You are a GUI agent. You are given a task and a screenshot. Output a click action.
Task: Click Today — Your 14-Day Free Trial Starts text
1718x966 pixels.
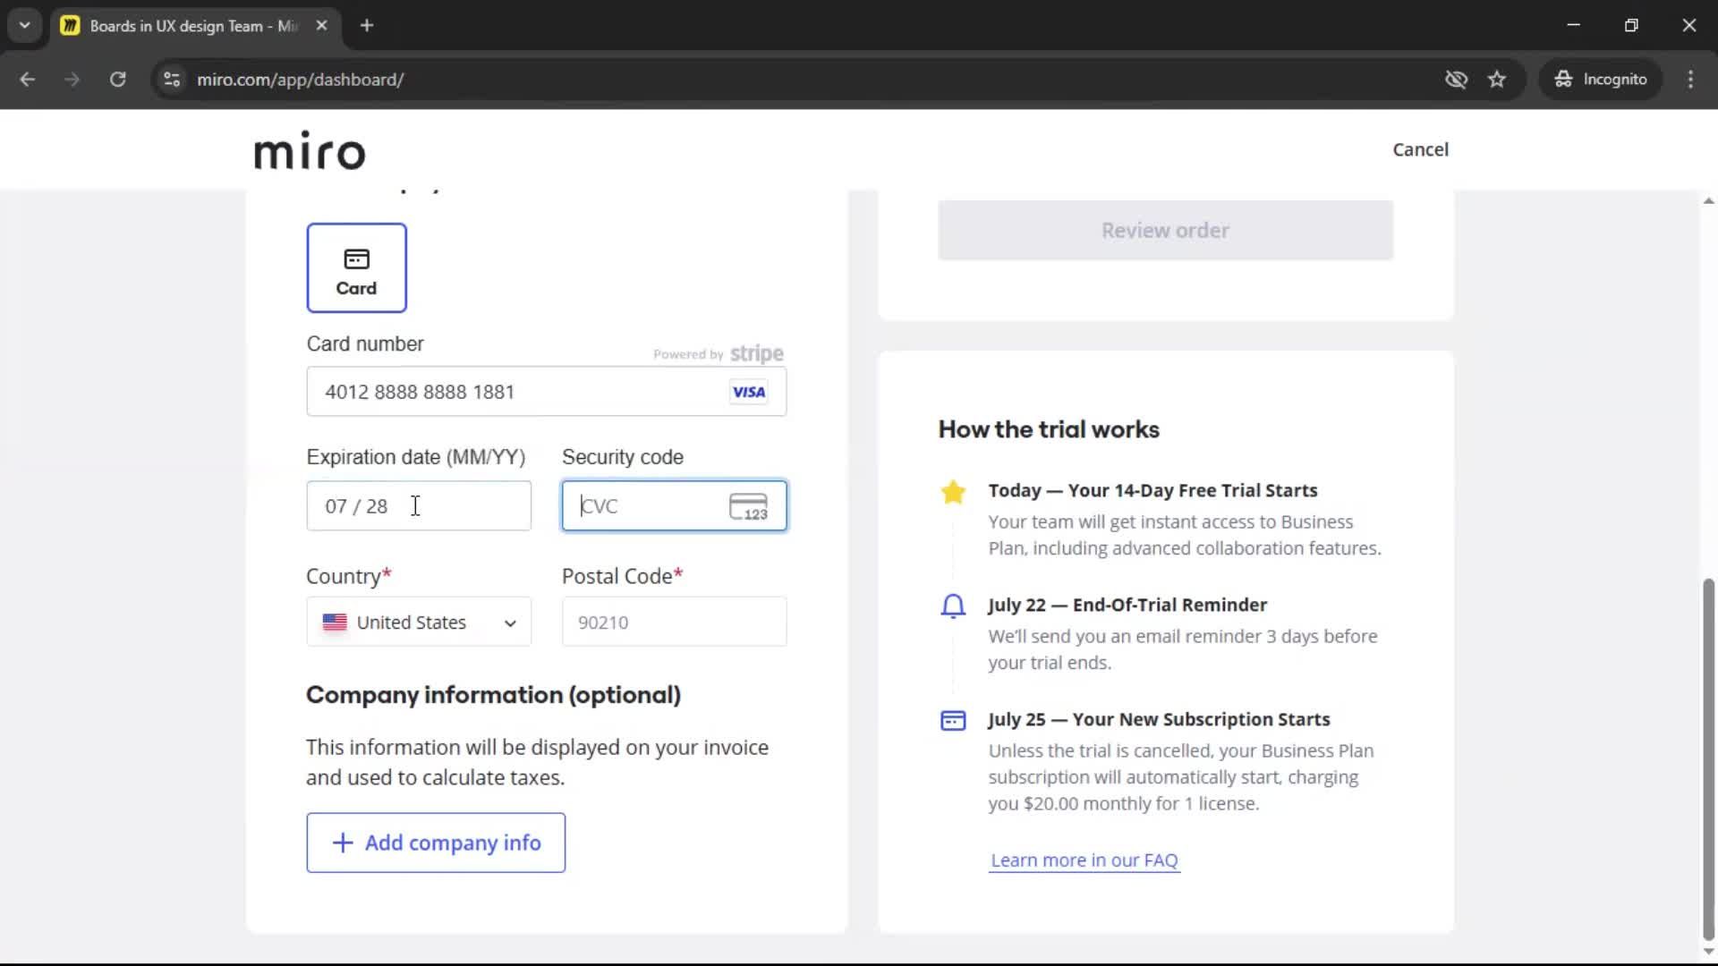[x=1152, y=490]
